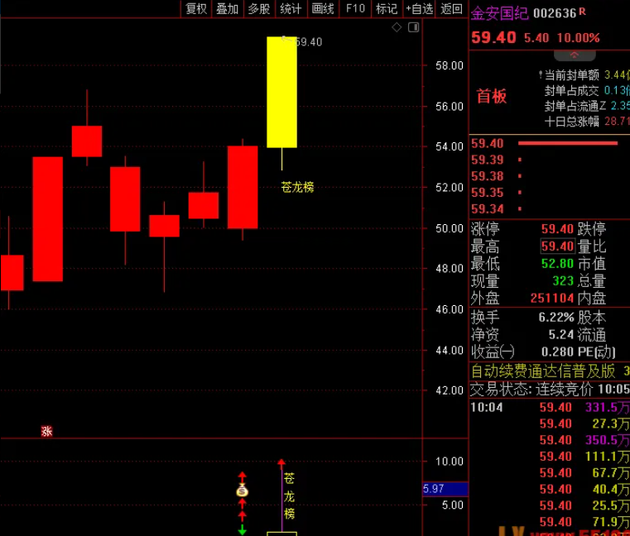Image resolution: width=630 pixels, height=536 pixels.
Task: Select the 59.39 order book row
Action: click(x=549, y=160)
